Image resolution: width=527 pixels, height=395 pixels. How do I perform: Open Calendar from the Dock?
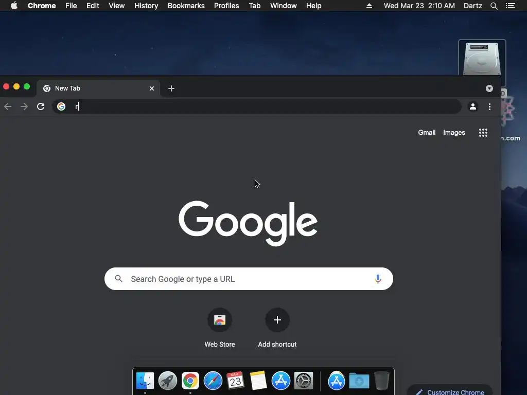pyautogui.click(x=235, y=381)
